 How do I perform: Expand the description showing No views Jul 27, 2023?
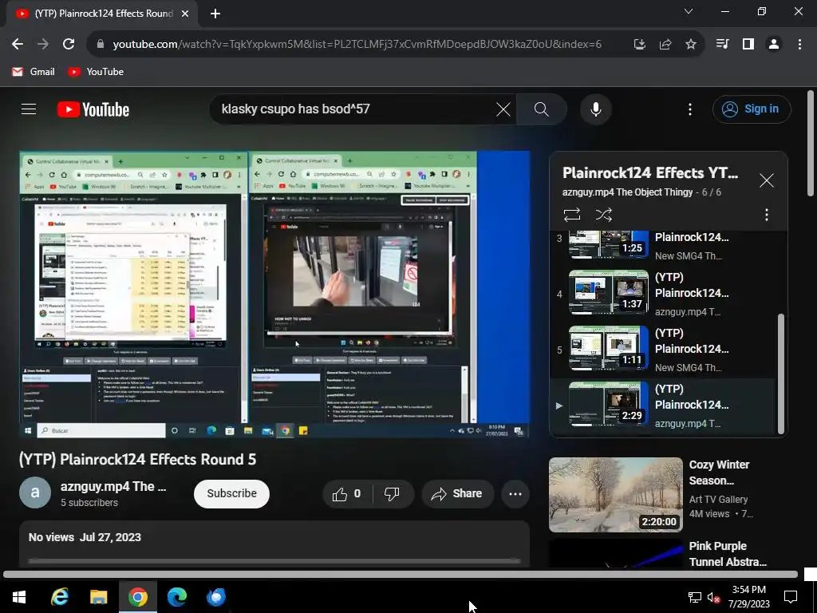coord(274,543)
